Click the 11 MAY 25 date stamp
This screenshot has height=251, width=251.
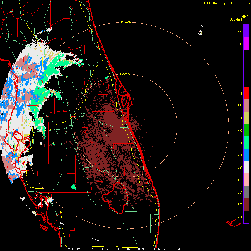[162, 249]
